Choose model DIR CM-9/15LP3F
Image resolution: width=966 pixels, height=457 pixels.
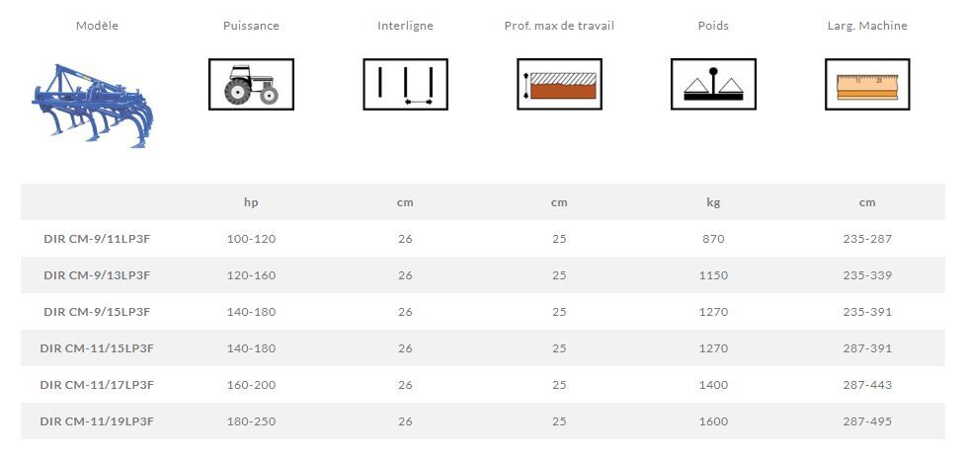point(97,312)
